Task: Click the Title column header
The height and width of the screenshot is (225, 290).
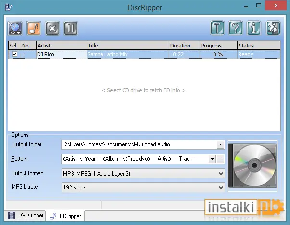Action: [x=128, y=46]
